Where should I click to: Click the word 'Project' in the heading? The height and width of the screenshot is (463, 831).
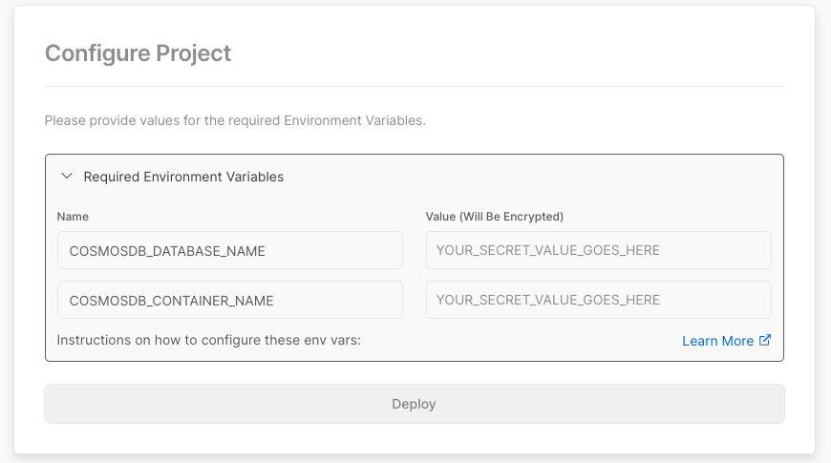[x=190, y=53]
